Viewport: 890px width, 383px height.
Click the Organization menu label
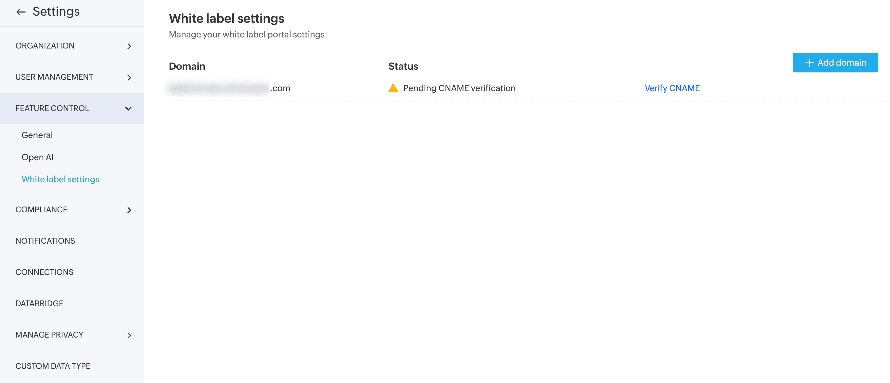45,46
